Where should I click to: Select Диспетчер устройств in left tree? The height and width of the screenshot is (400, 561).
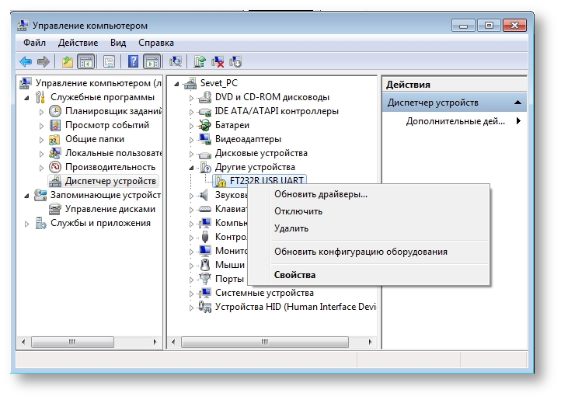tap(110, 182)
